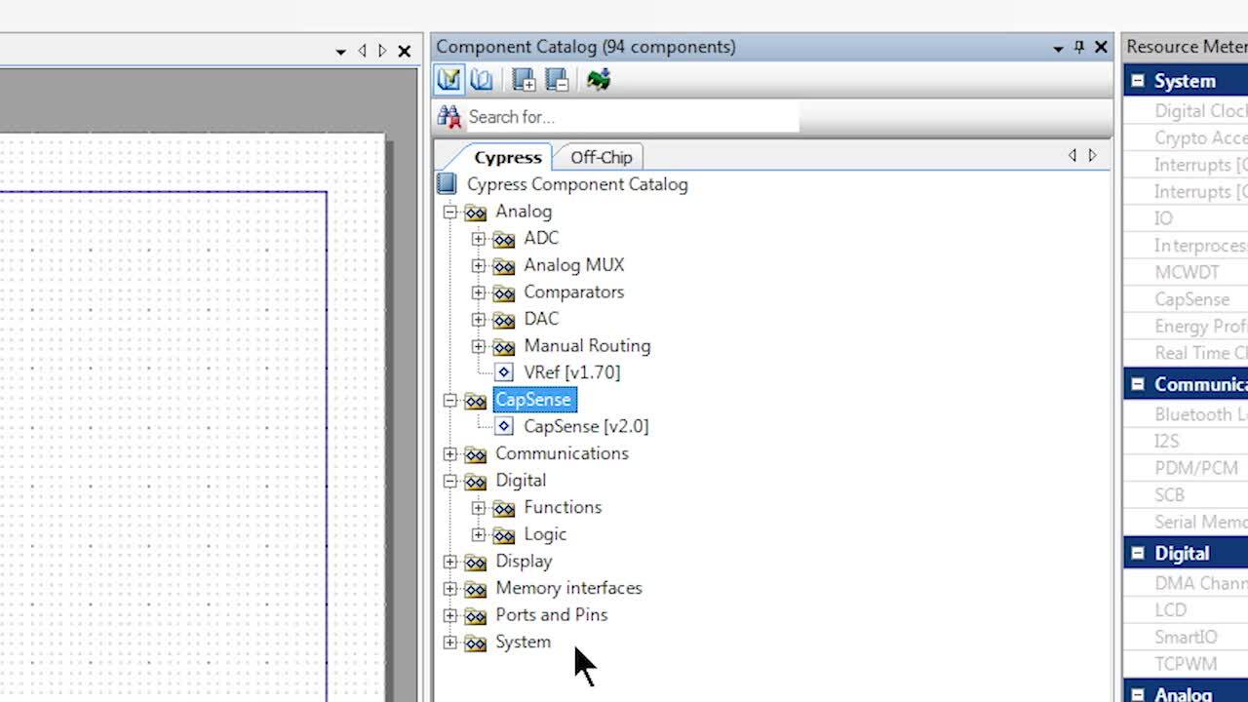The height and width of the screenshot is (702, 1248).
Task: Expand the Memory interfaces folder
Action: coord(449,589)
